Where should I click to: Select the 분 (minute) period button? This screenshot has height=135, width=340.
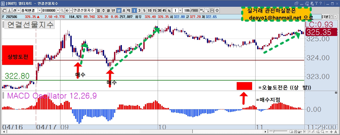119,10
